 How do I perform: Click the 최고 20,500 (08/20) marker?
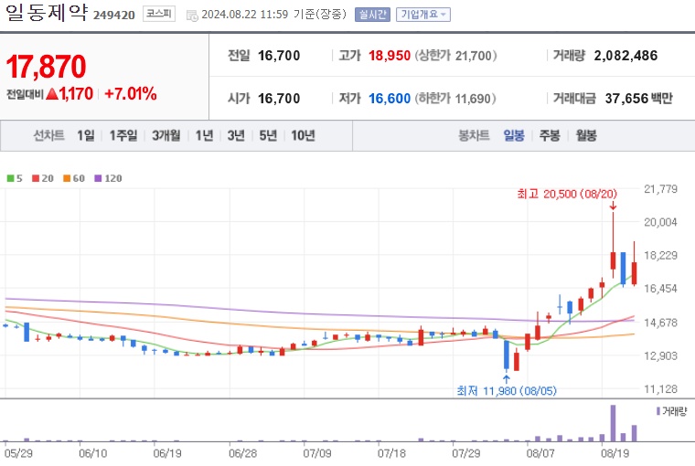click(567, 194)
